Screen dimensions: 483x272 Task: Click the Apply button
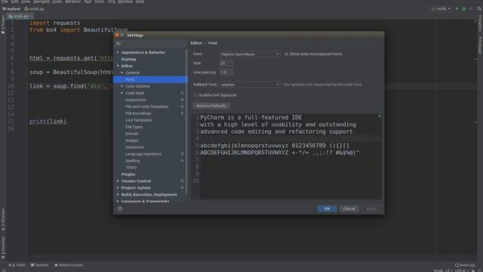(x=371, y=209)
